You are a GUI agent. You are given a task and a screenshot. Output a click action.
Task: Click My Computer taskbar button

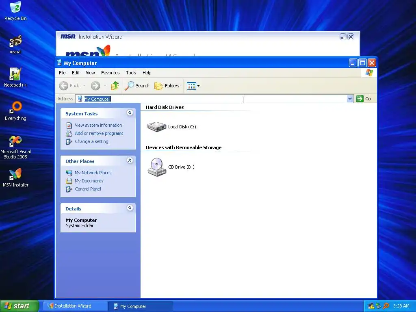[141, 306]
